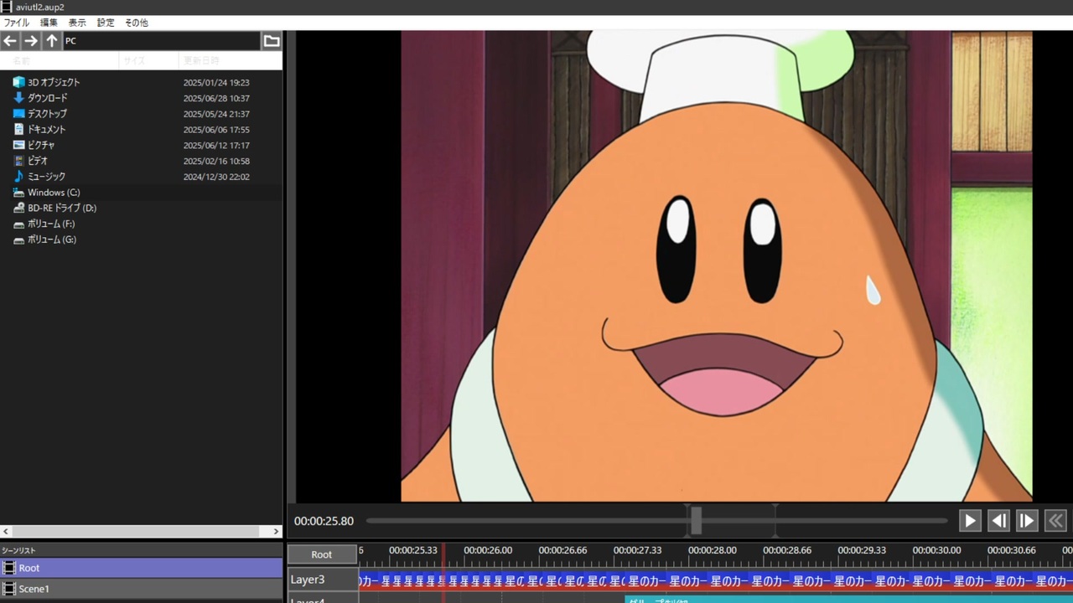Select Root in the scene list

(29, 568)
